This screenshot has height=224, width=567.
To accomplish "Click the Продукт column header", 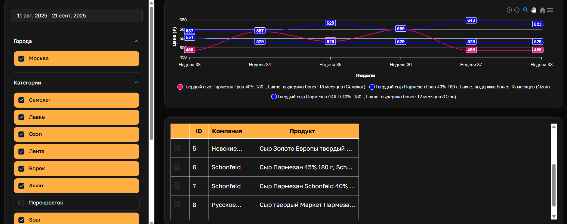I will [x=302, y=131].
